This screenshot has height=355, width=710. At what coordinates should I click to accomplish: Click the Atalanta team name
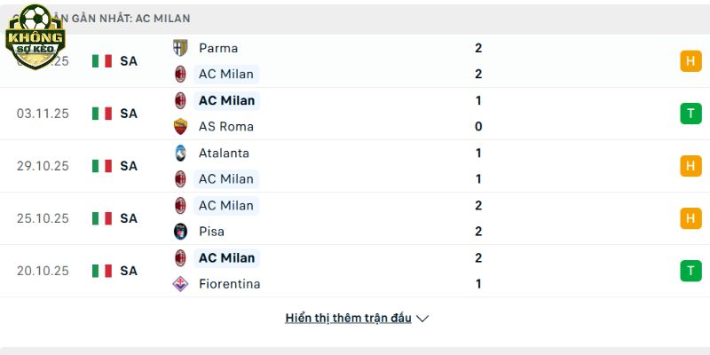pyautogui.click(x=224, y=153)
